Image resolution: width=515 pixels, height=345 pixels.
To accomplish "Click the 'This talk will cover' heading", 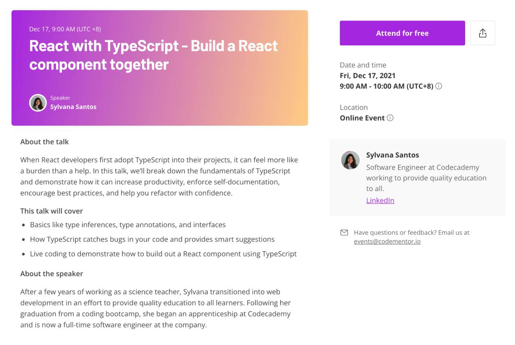I will tap(51, 211).
